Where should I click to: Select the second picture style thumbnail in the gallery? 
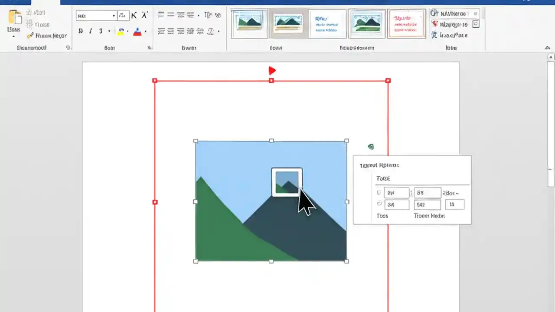(287, 23)
